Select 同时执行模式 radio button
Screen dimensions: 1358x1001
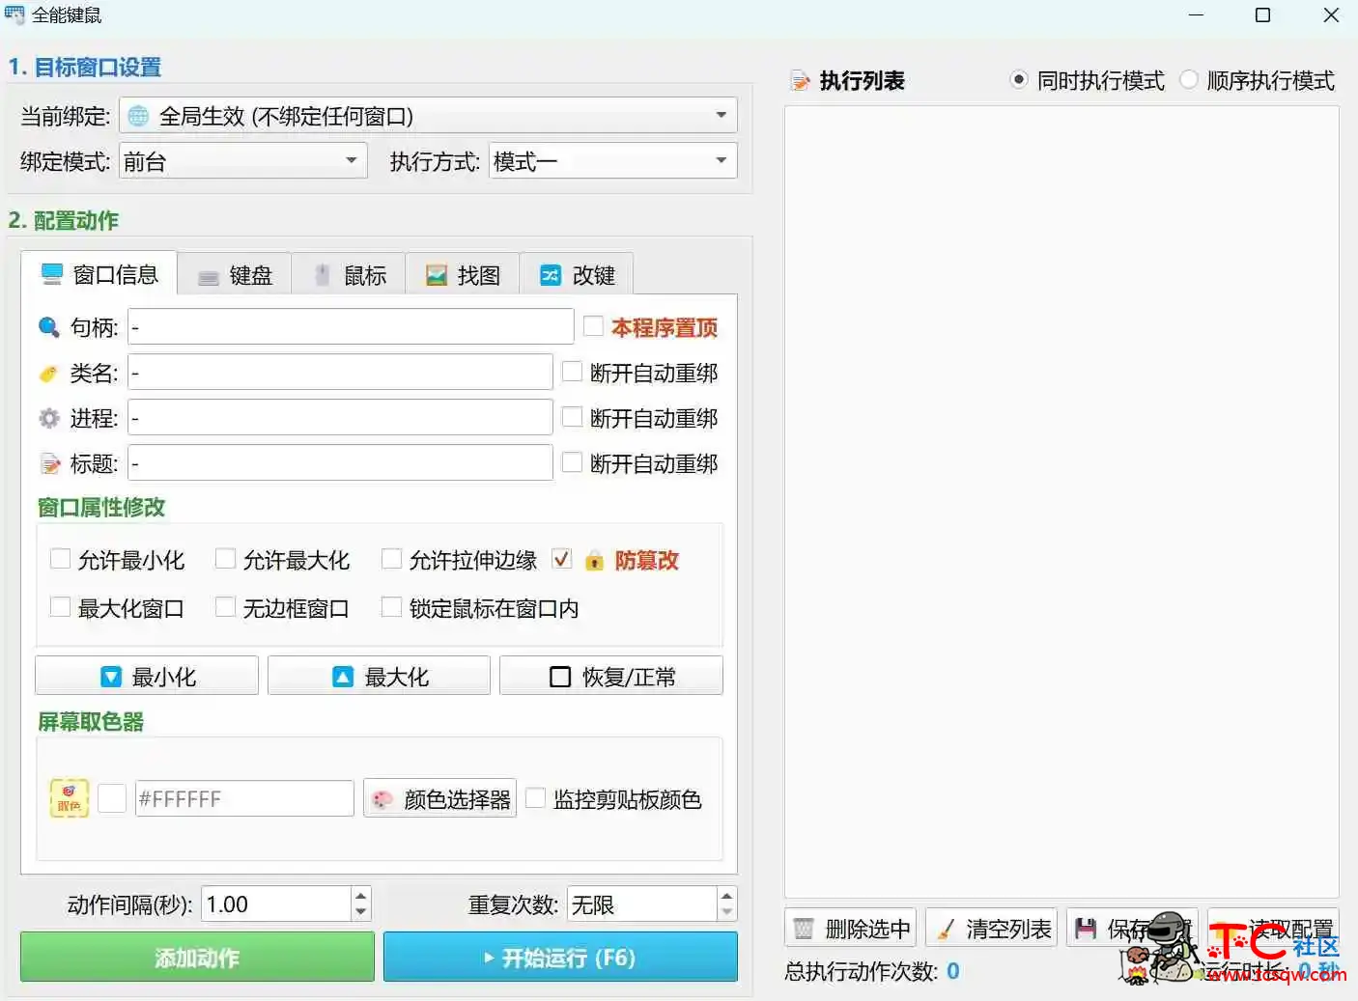pos(1019,80)
